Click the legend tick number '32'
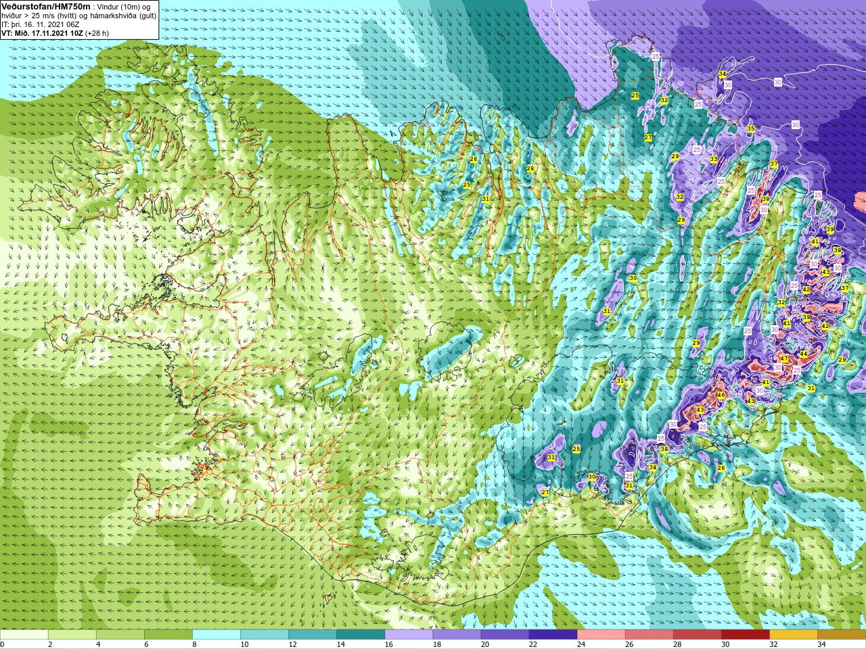 click(x=773, y=644)
